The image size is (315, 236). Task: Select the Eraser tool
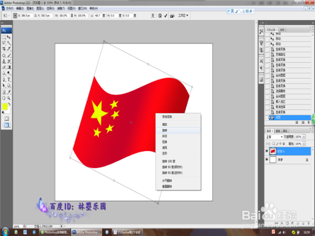point(4,67)
